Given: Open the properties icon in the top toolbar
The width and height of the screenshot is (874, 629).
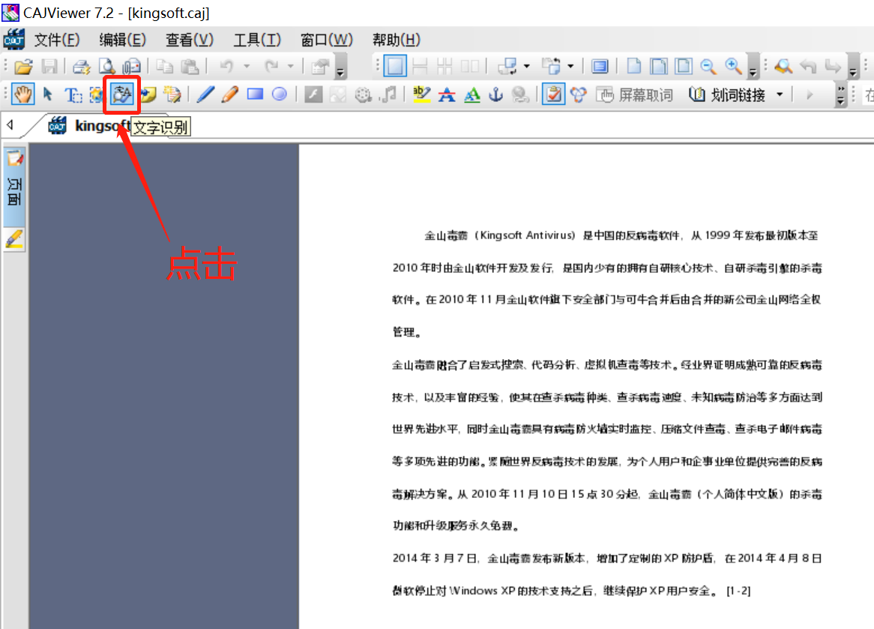Looking at the screenshot, I should tap(320, 67).
